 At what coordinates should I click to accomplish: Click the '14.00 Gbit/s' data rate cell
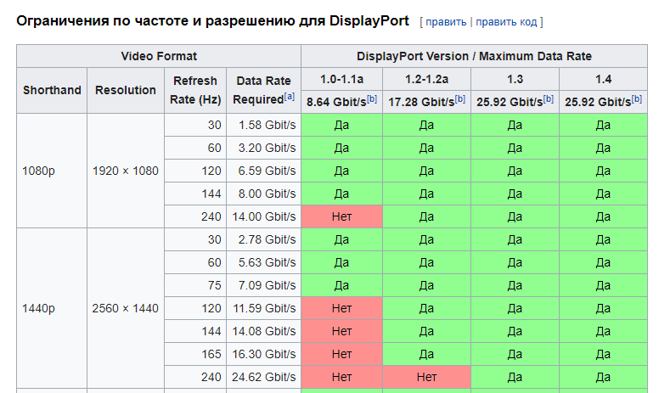pos(264,216)
